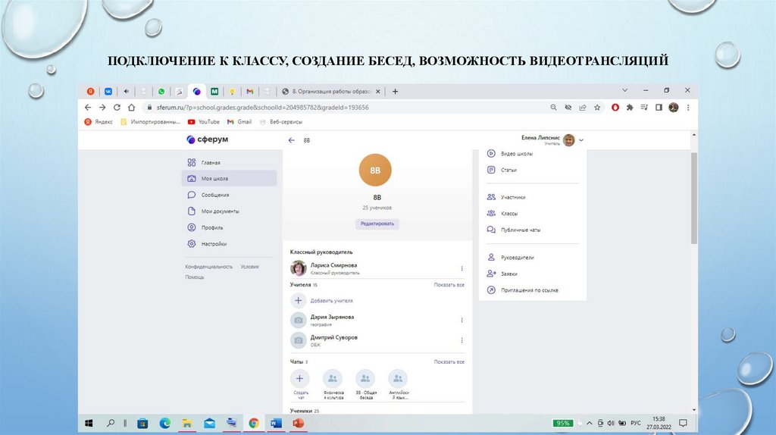
Task: Expand Елена Липснис account dropdown
Action: click(581, 140)
